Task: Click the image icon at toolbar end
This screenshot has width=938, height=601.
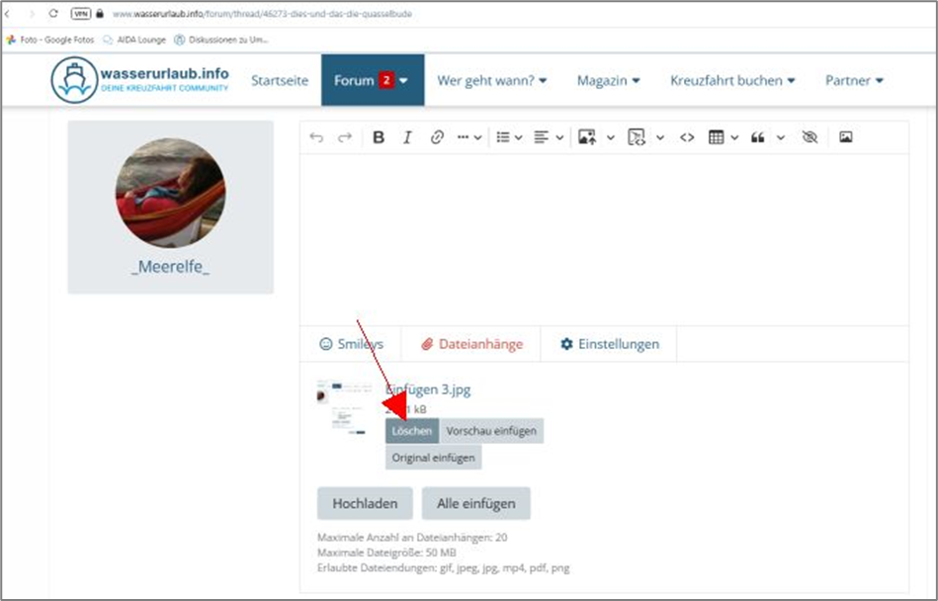Action: (x=845, y=137)
